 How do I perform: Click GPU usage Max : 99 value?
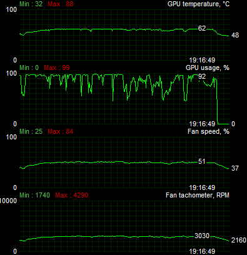point(57,67)
